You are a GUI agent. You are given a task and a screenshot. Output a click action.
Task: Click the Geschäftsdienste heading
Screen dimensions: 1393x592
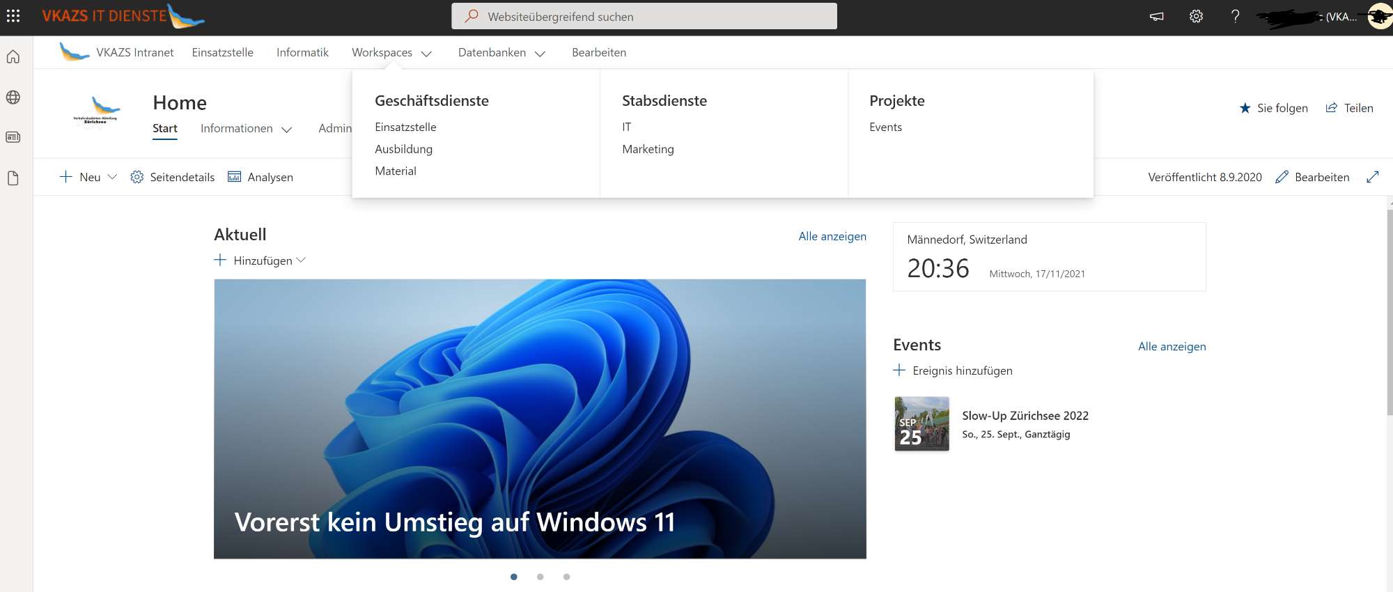coord(432,100)
